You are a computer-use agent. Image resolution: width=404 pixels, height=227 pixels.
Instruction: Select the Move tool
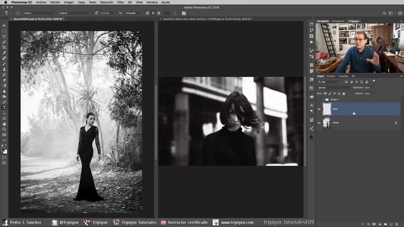[x=4, y=25]
